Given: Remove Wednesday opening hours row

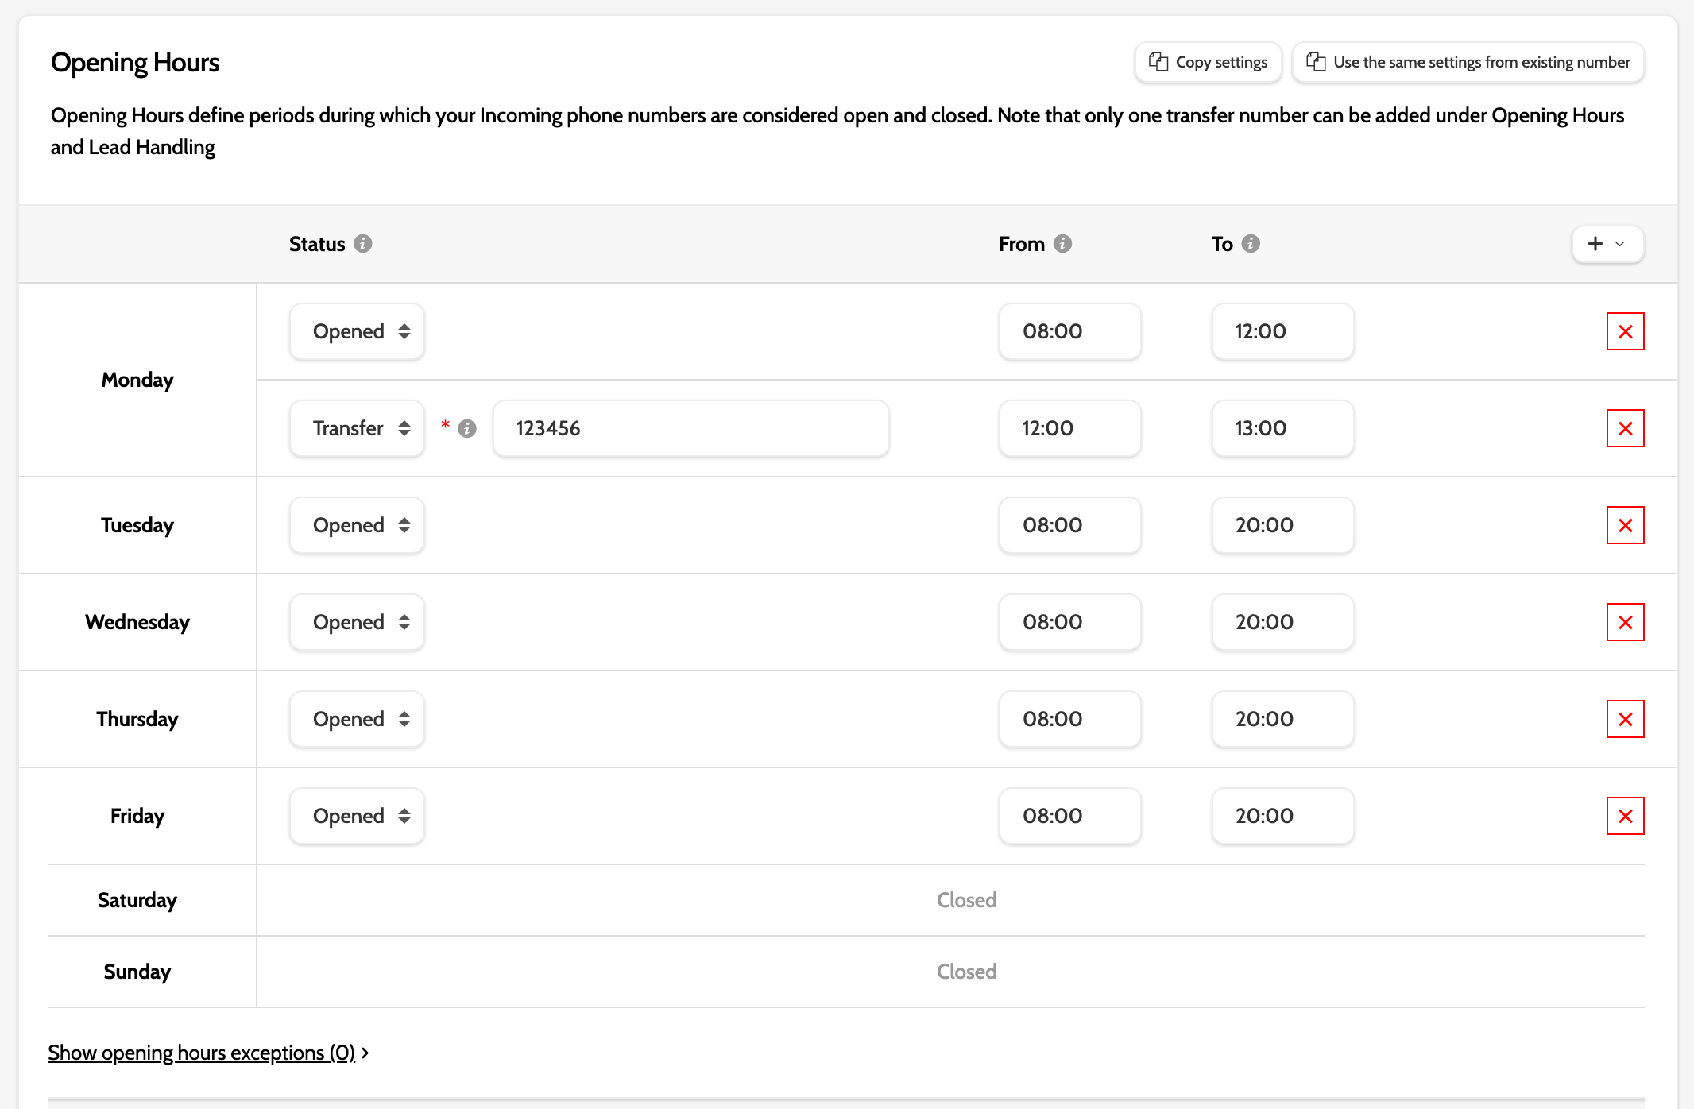Looking at the screenshot, I should 1625,622.
